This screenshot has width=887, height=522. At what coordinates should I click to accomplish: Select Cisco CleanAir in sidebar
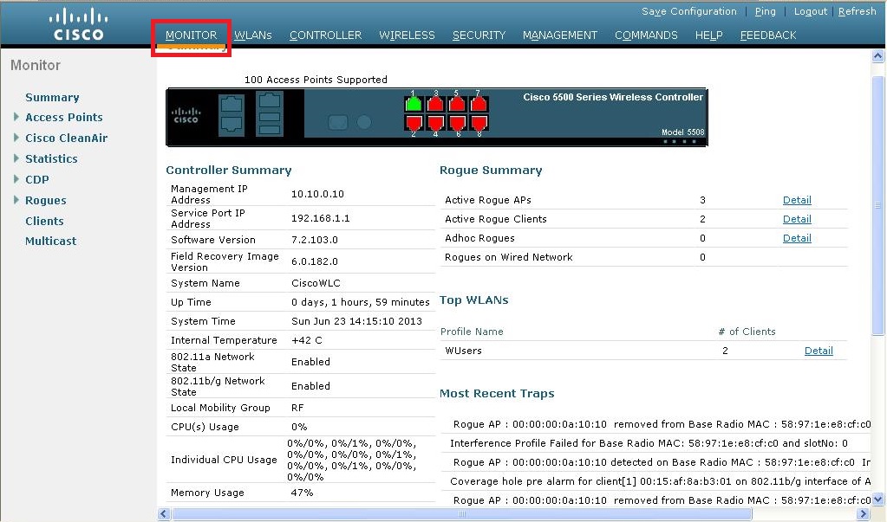pyautogui.click(x=66, y=138)
